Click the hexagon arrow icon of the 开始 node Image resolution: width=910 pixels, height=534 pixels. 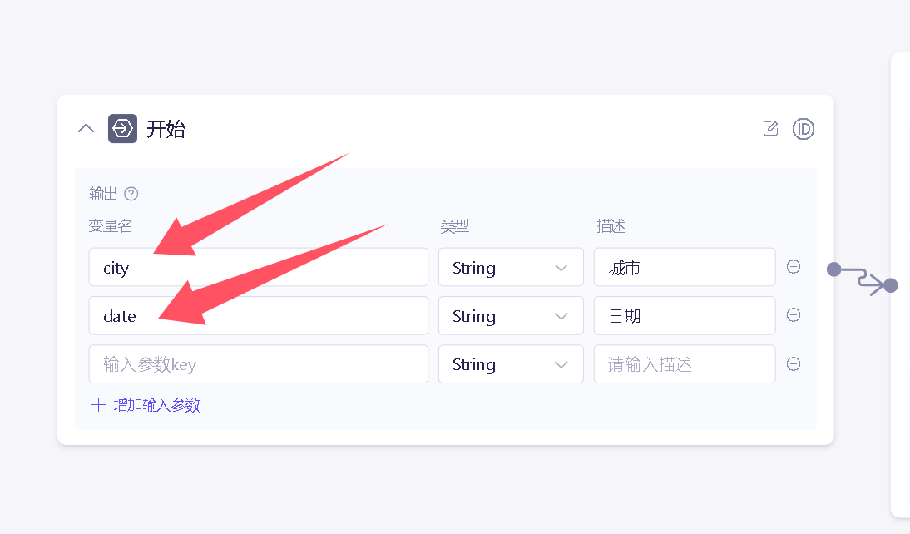(122, 129)
